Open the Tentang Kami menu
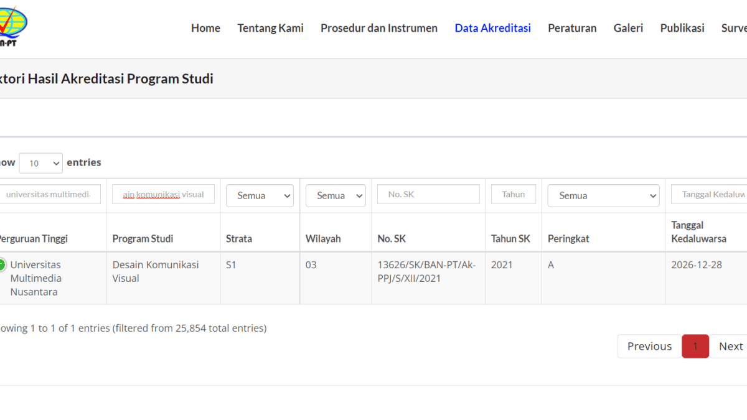The image size is (747, 420). (x=270, y=28)
